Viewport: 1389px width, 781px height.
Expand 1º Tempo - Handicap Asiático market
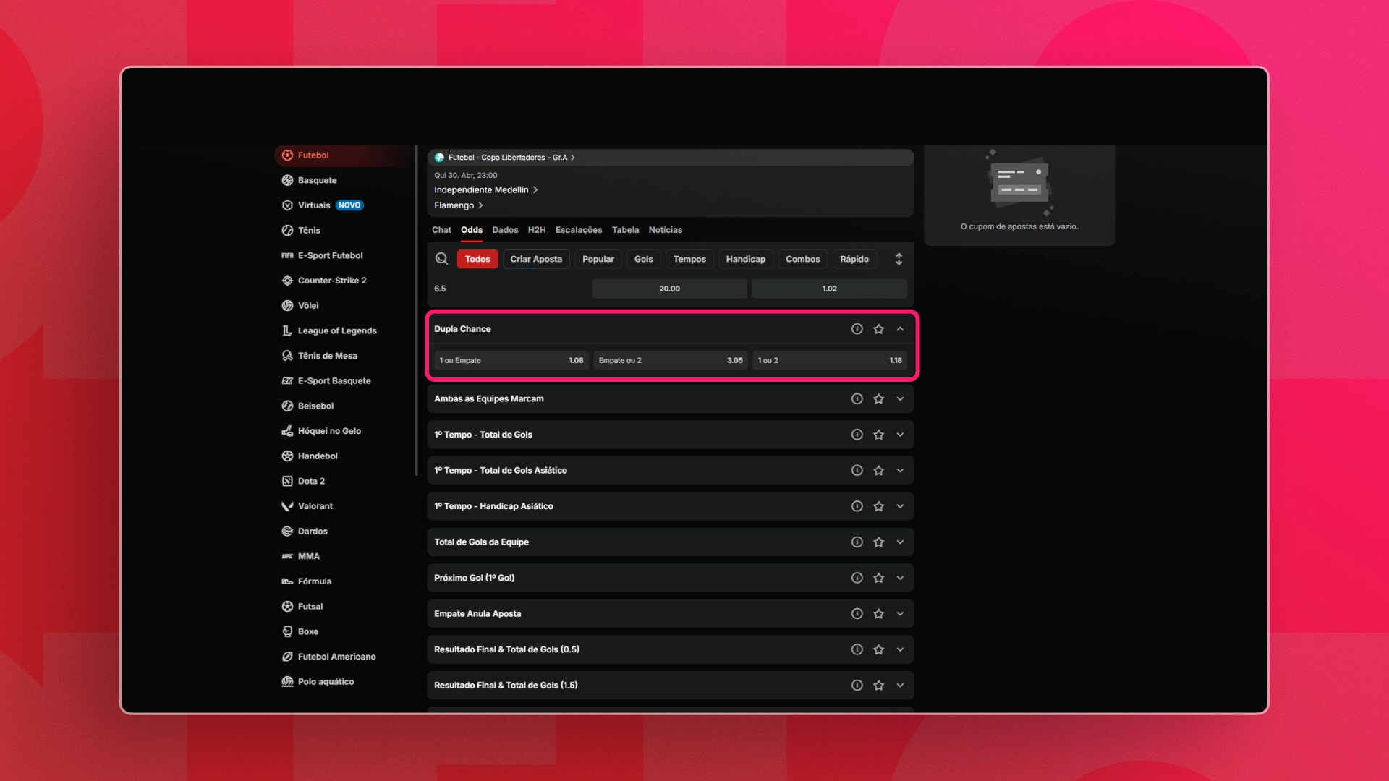pos(900,506)
